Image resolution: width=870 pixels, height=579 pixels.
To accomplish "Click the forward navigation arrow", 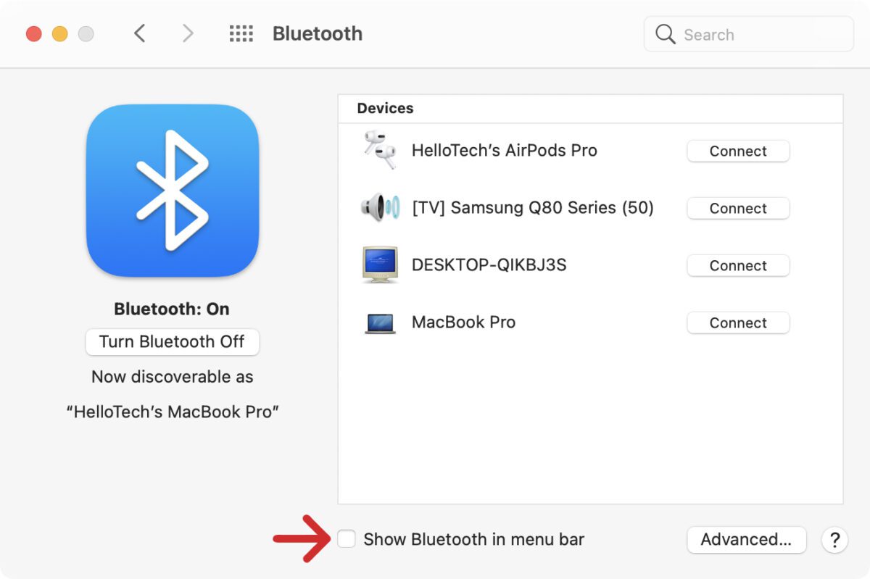I will pos(187,33).
